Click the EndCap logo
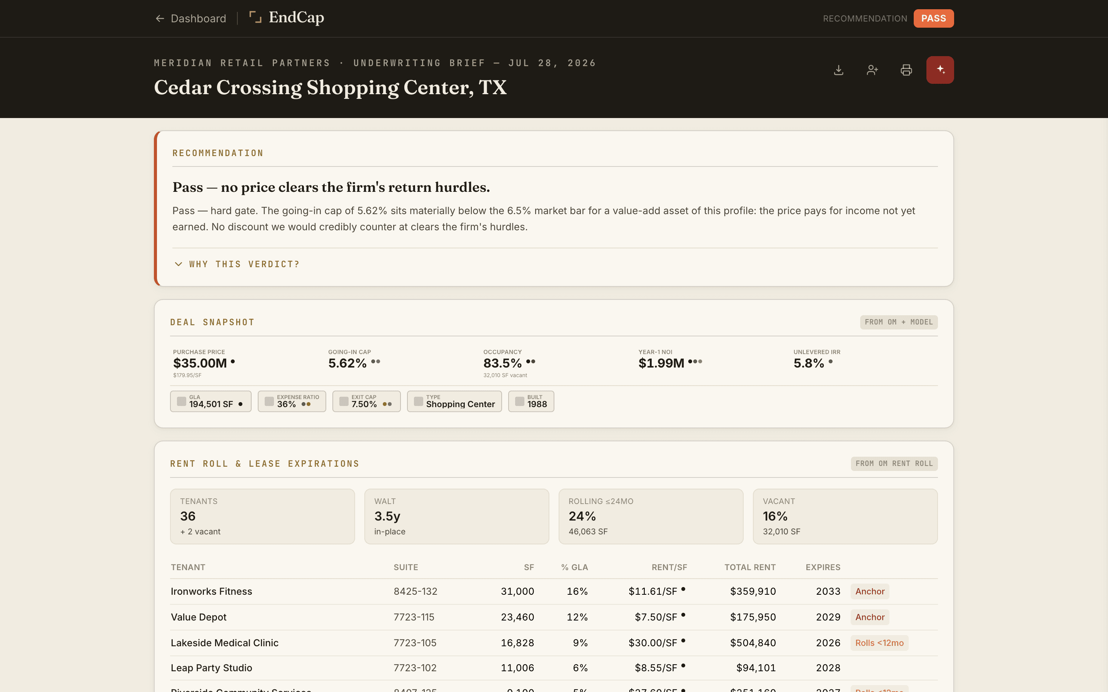The height and width of the screenshot is (692, 1108). (x=287, y=17)
